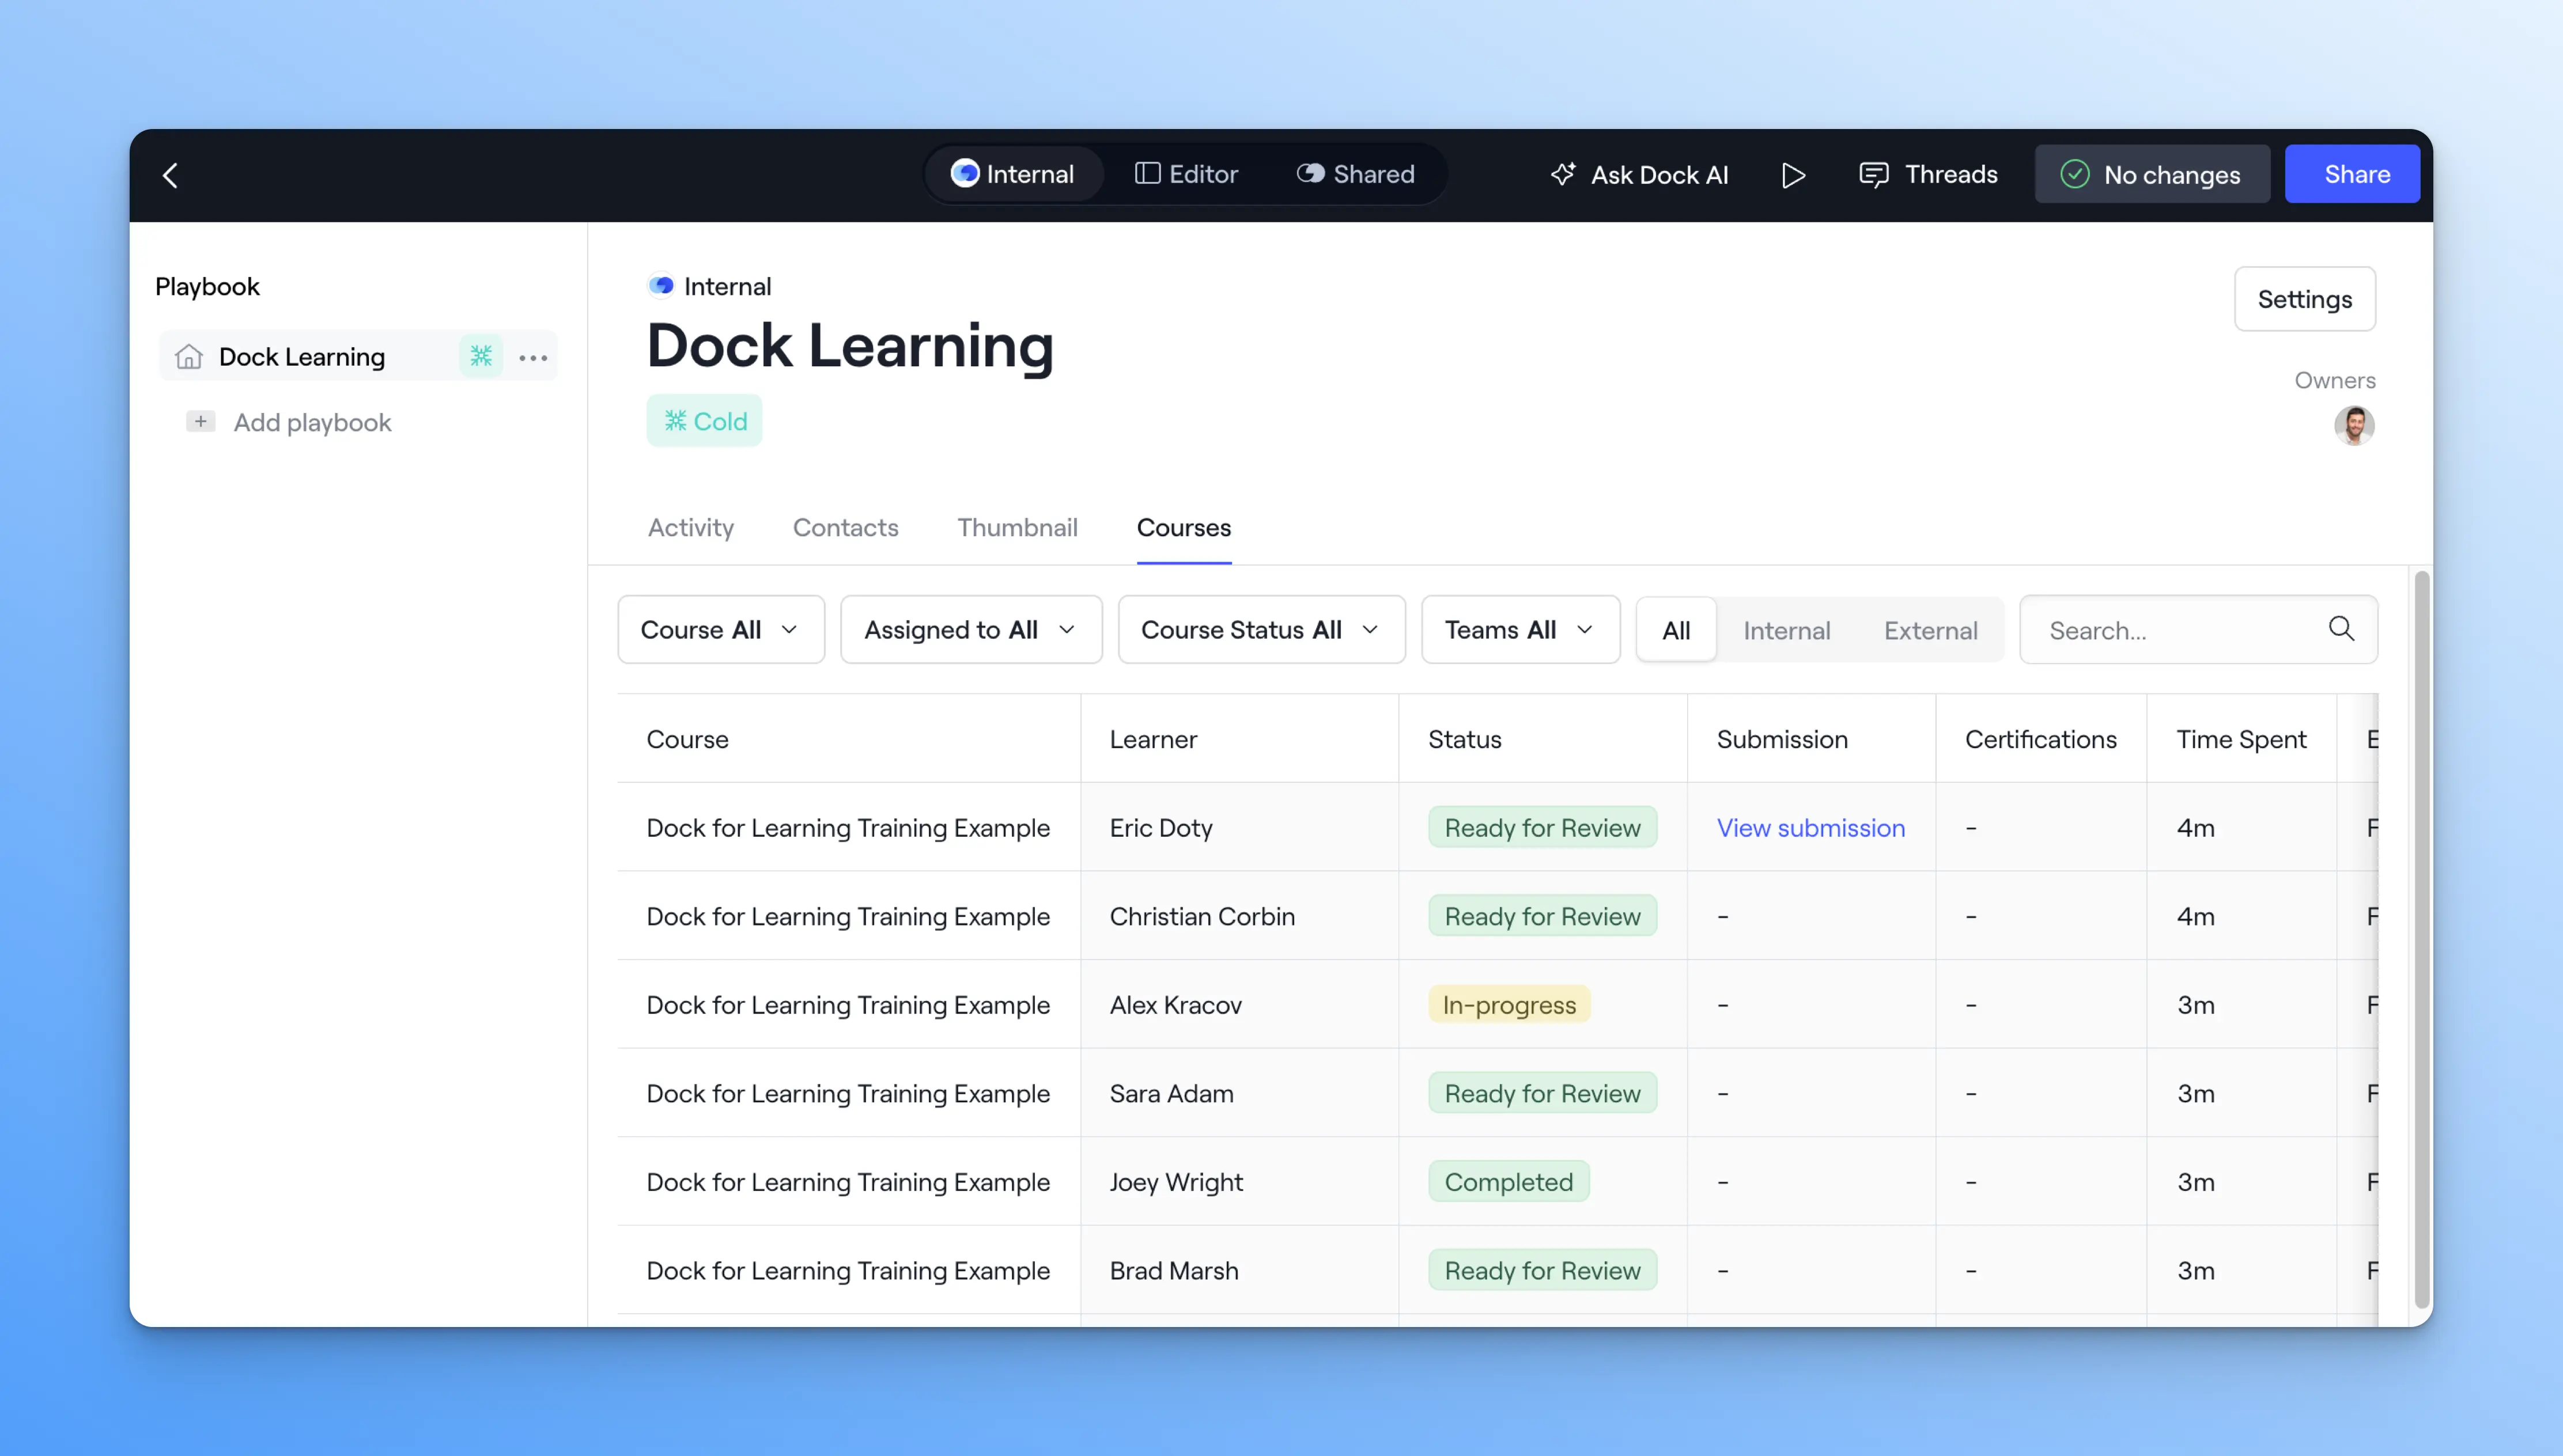Click the course name in Alex Kracov's row
This screenshot has width=2563, height=1456.
point(848,1004)
